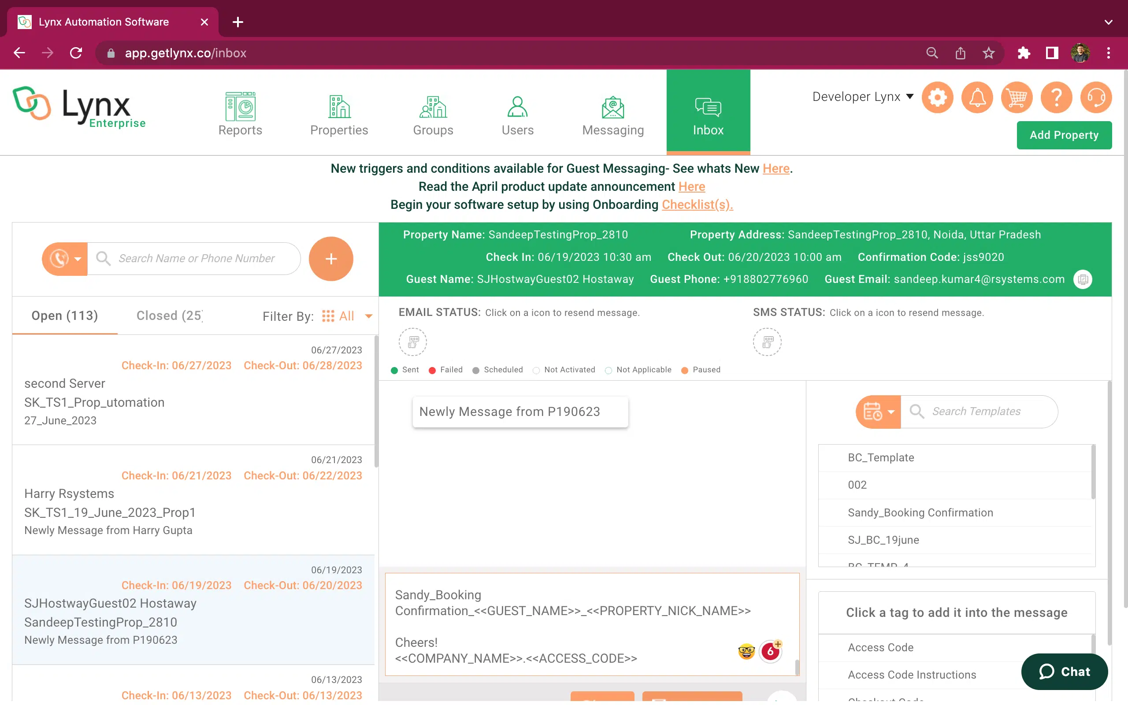Click the browser zoom magnifier icon
Image resolution: width=1128 pixels, height=705 pixels.
(x=932, y=53)
